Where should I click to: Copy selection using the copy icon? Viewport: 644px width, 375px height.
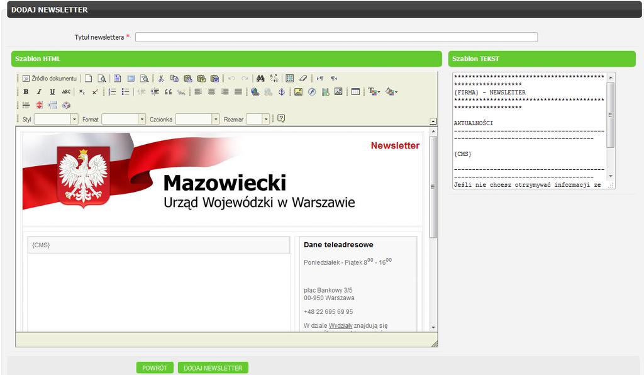[174, 79]
